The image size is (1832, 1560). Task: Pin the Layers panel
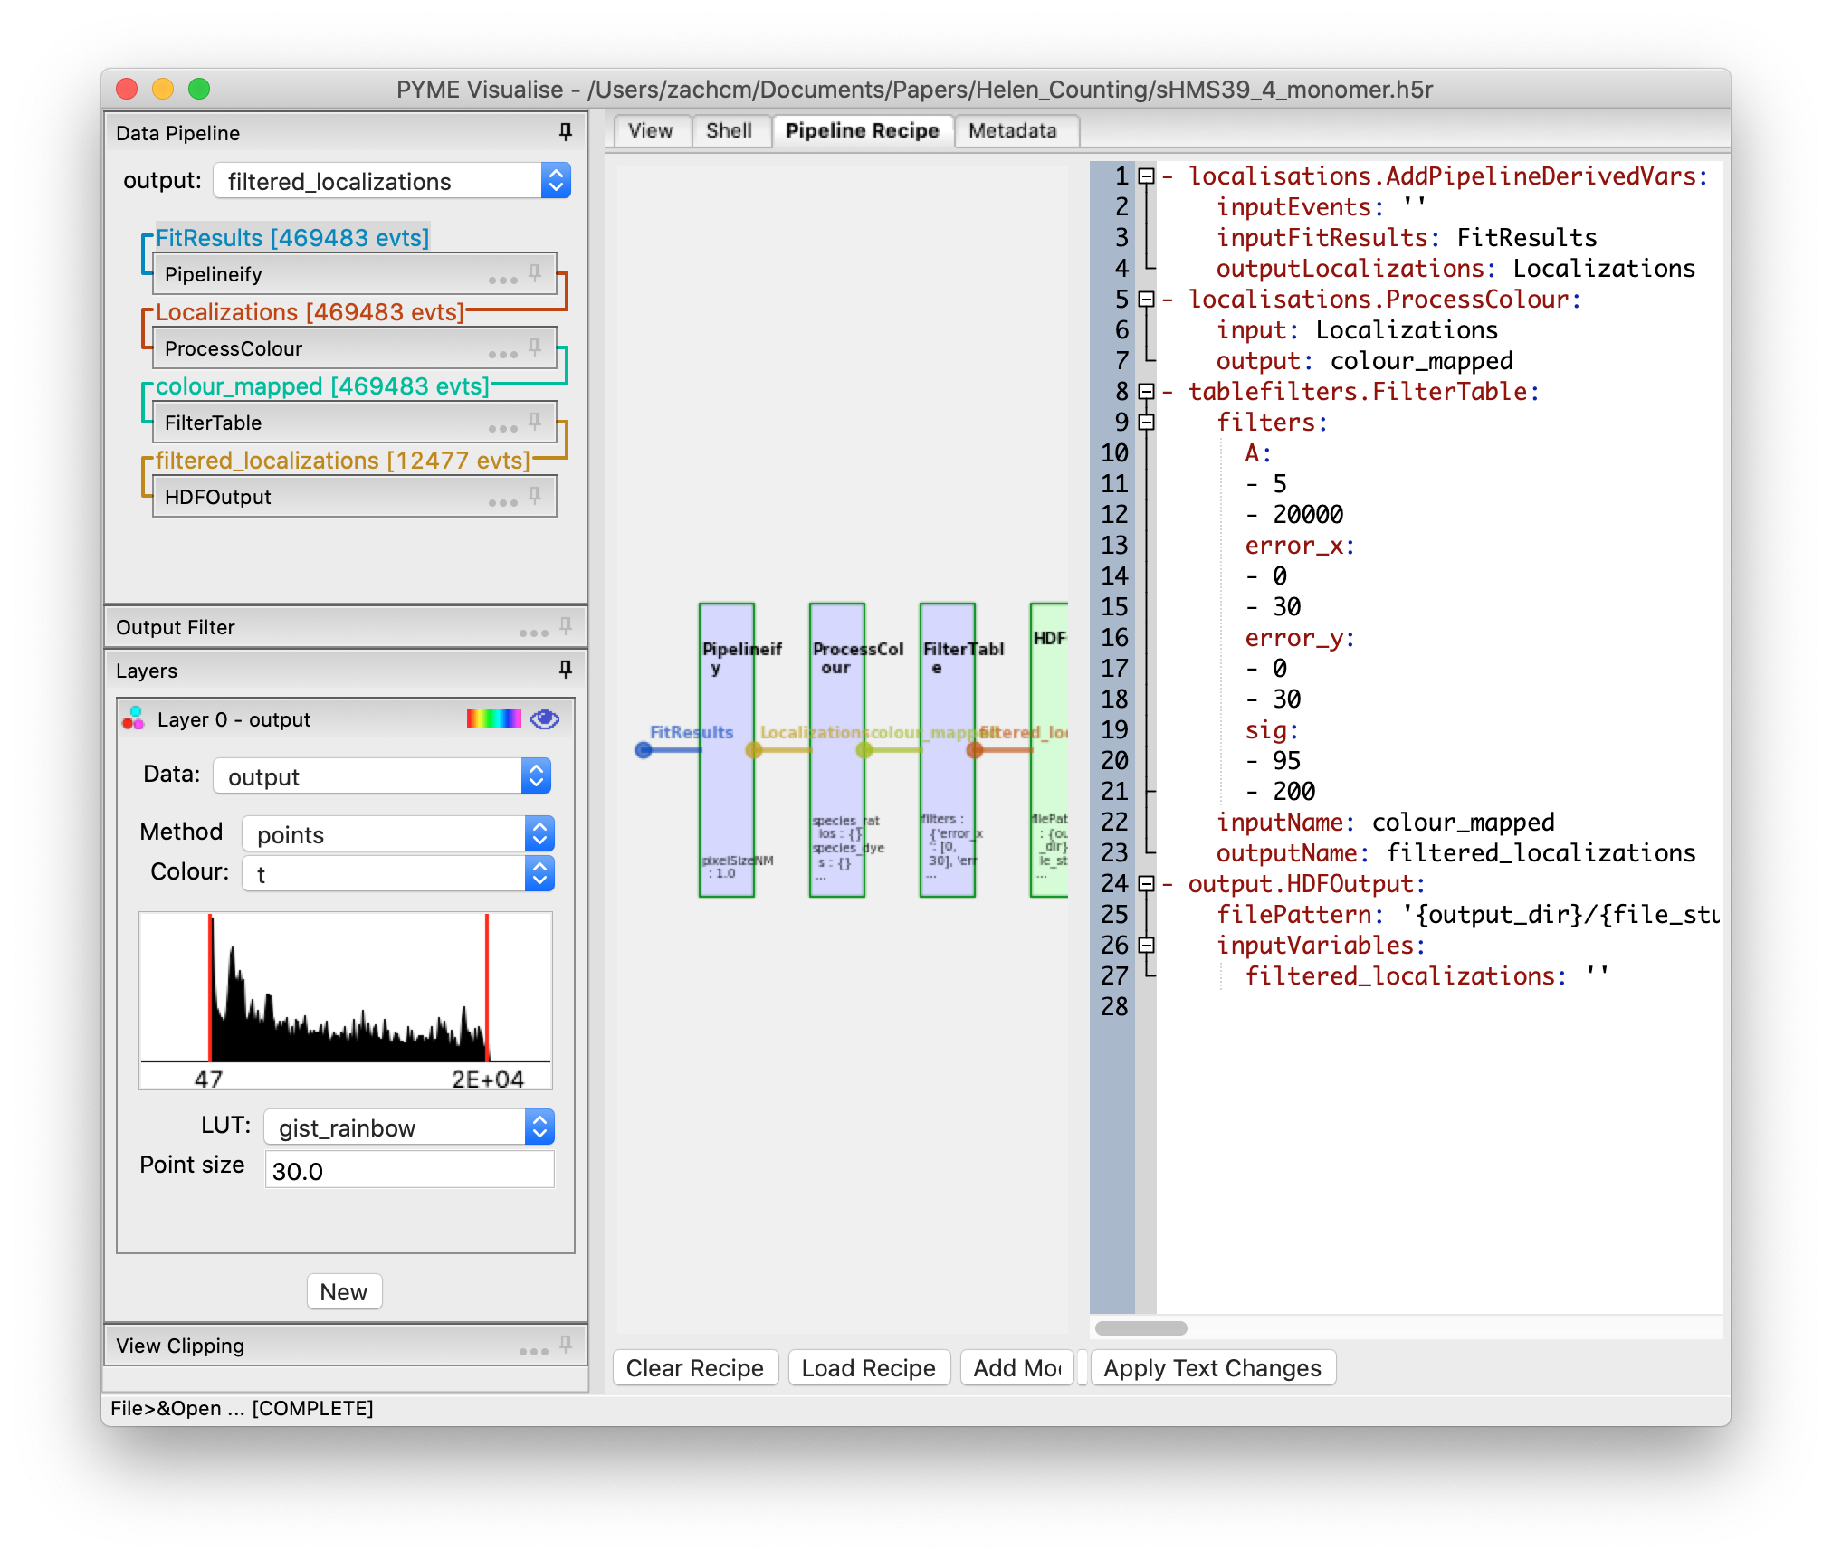[565, 670]
